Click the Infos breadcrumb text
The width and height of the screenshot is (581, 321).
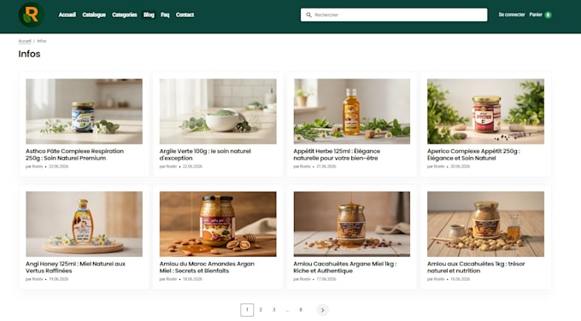42,41
